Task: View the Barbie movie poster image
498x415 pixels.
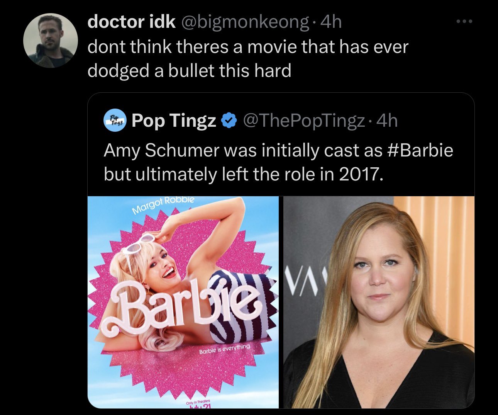Action: point(183,302)
